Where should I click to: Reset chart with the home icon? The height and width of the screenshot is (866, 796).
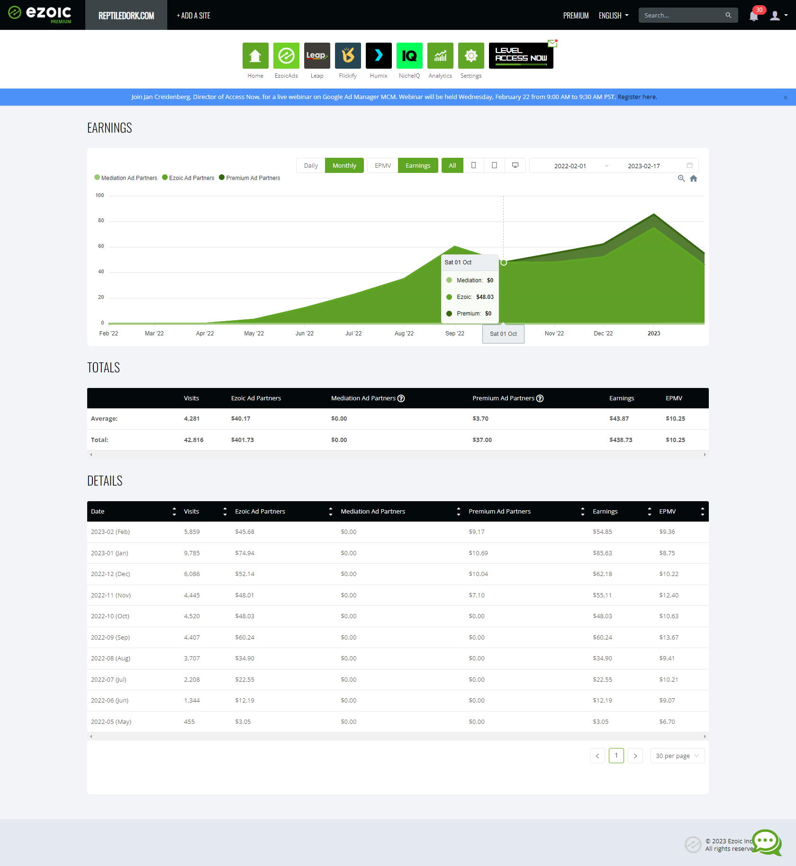click(694, 179)
